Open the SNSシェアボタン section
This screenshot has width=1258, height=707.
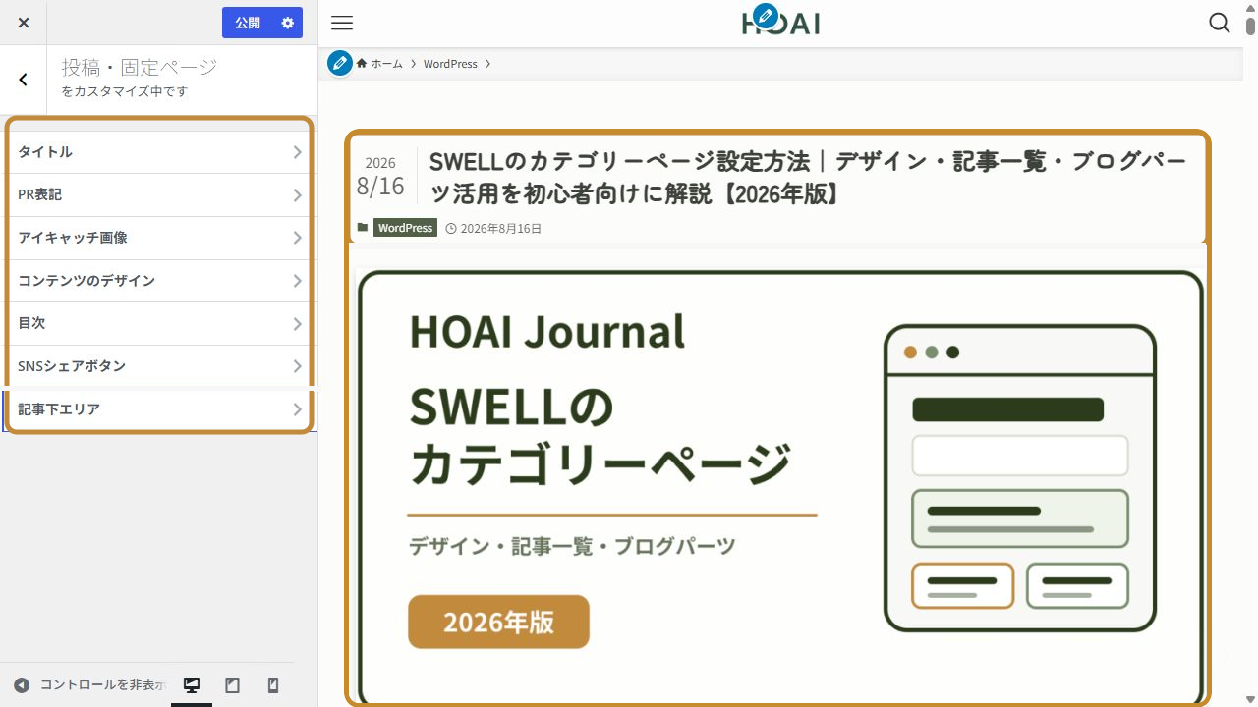[158, 366]
